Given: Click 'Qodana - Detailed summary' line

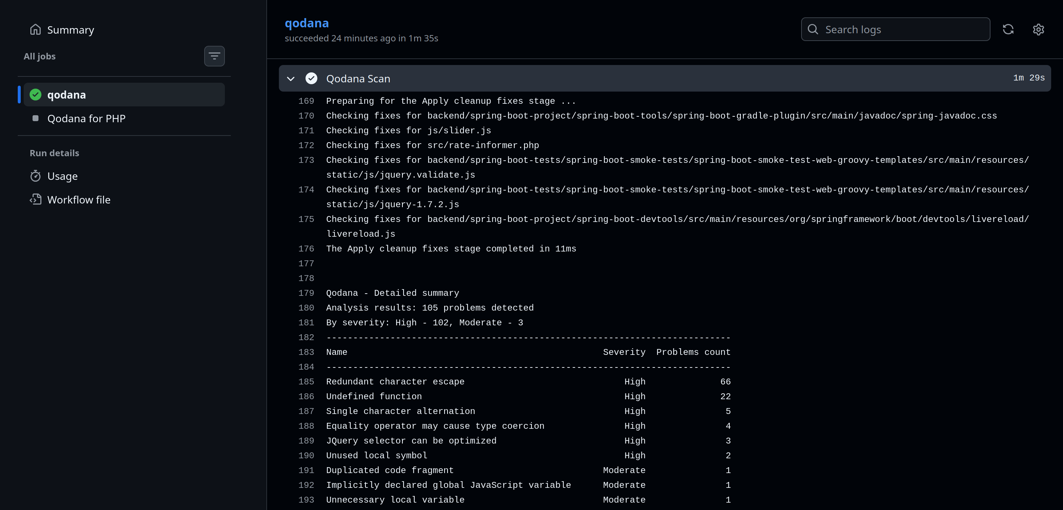Looking at the screenshot, I should 392,293.
